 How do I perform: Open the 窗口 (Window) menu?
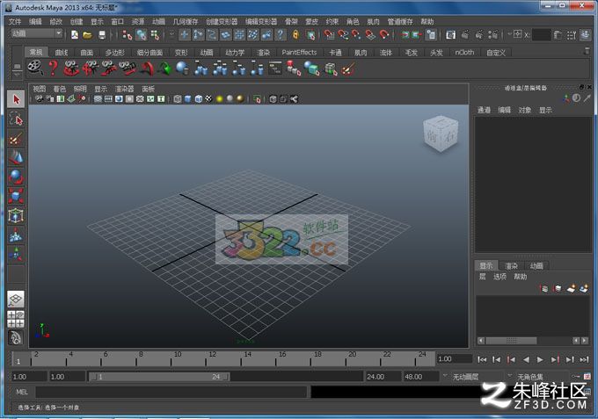[x=118, y=21]
